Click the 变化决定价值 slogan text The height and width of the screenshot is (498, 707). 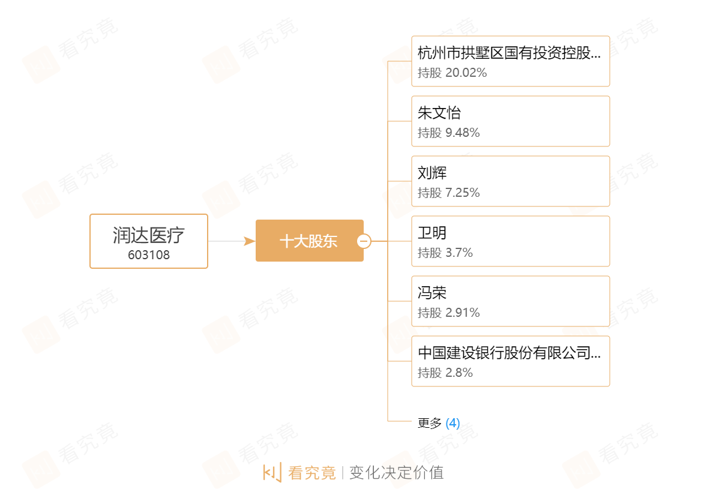click(396, 473)
